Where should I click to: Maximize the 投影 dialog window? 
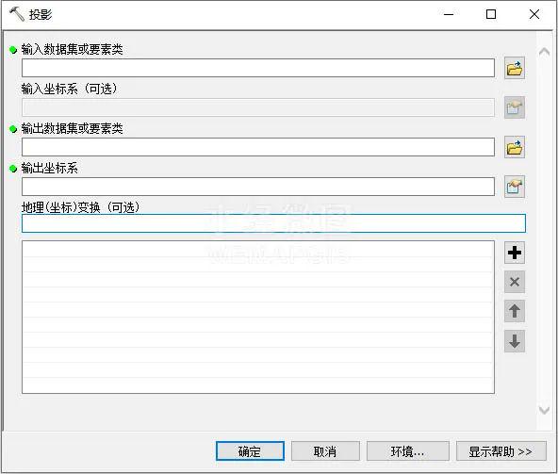491,14
